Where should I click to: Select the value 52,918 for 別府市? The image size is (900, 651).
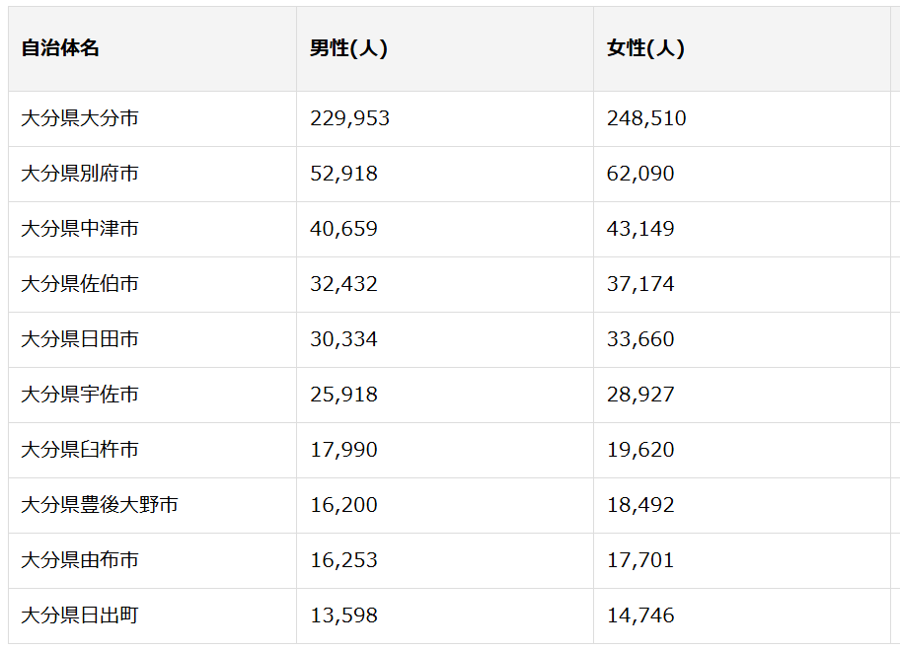coord(343,174)
